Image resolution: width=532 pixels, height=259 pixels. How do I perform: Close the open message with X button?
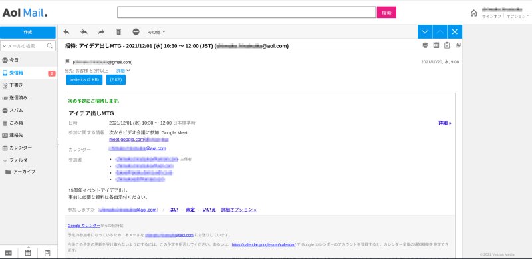(455, 31)
